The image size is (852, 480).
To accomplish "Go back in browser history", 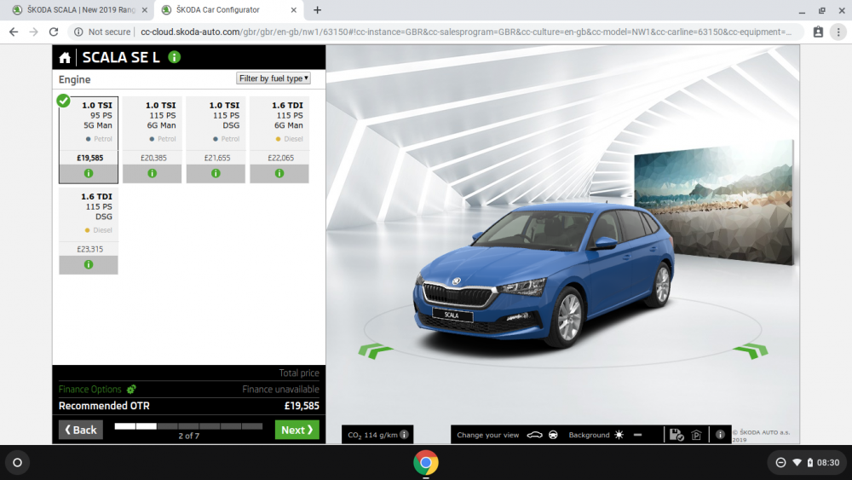I will tap(14, 32).
